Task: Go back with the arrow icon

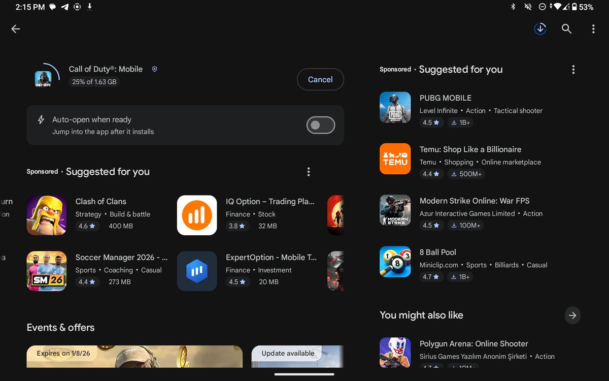Action: 16,29
